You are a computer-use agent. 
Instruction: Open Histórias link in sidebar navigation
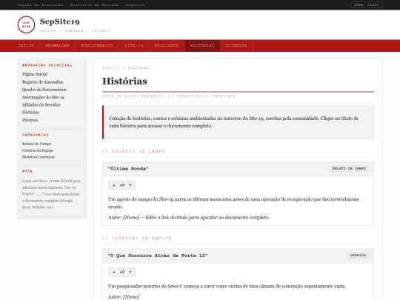coord(30,113)
